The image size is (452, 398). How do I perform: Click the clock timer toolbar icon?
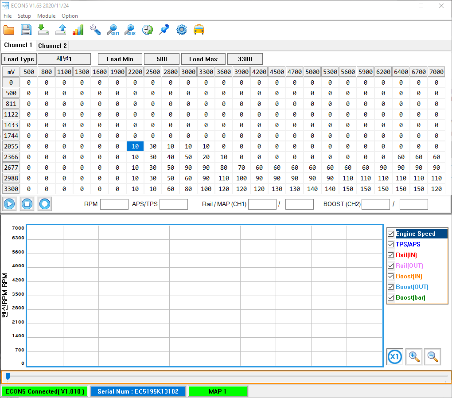[147, 29]
